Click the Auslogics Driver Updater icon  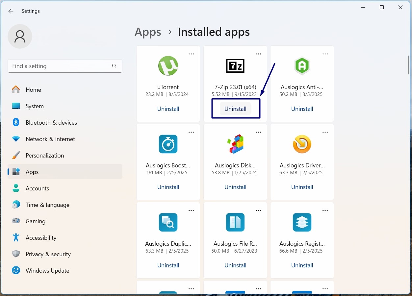(x=302, y=144)
